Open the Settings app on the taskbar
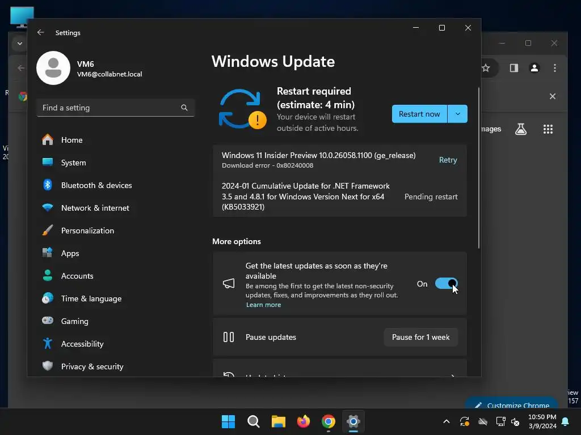581x435 pixels. 353,421
